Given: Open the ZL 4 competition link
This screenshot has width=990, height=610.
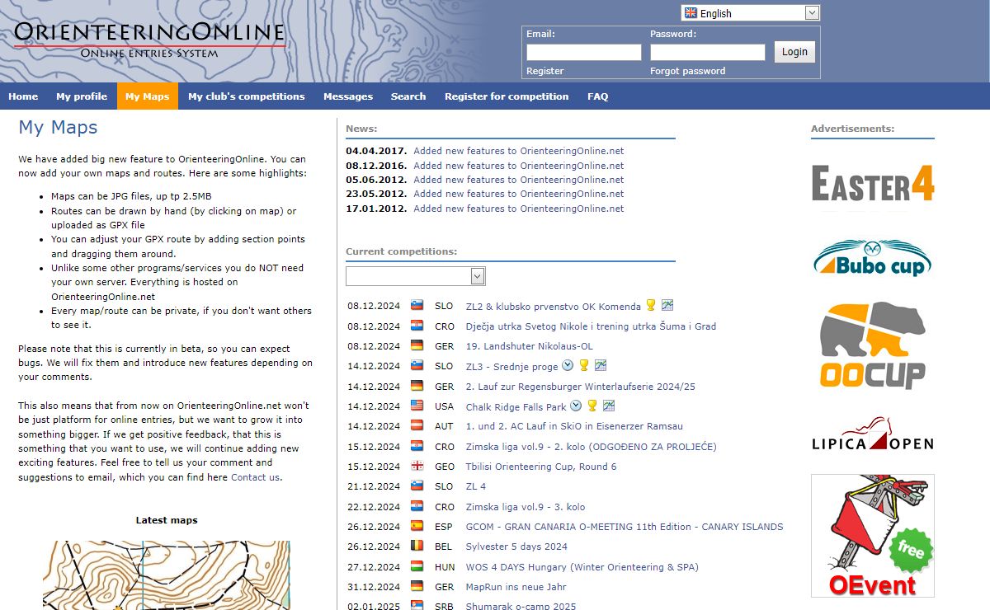Looking at the screenshot, I should (x=476, y=486).
